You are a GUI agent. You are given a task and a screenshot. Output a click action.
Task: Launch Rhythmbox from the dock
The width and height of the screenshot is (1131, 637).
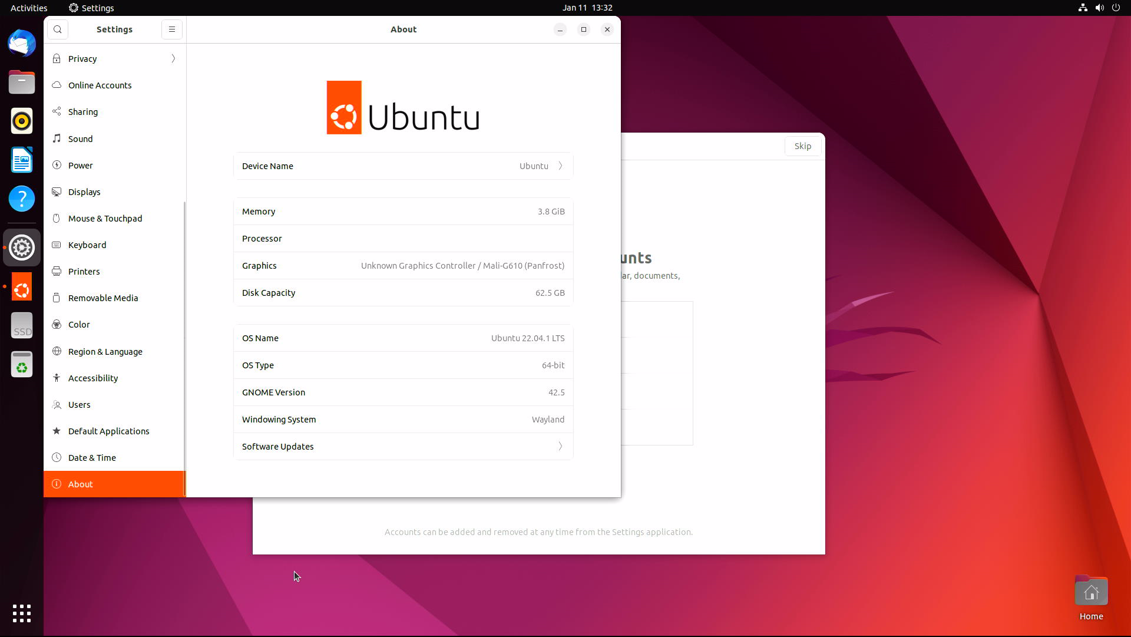[22, 121]
